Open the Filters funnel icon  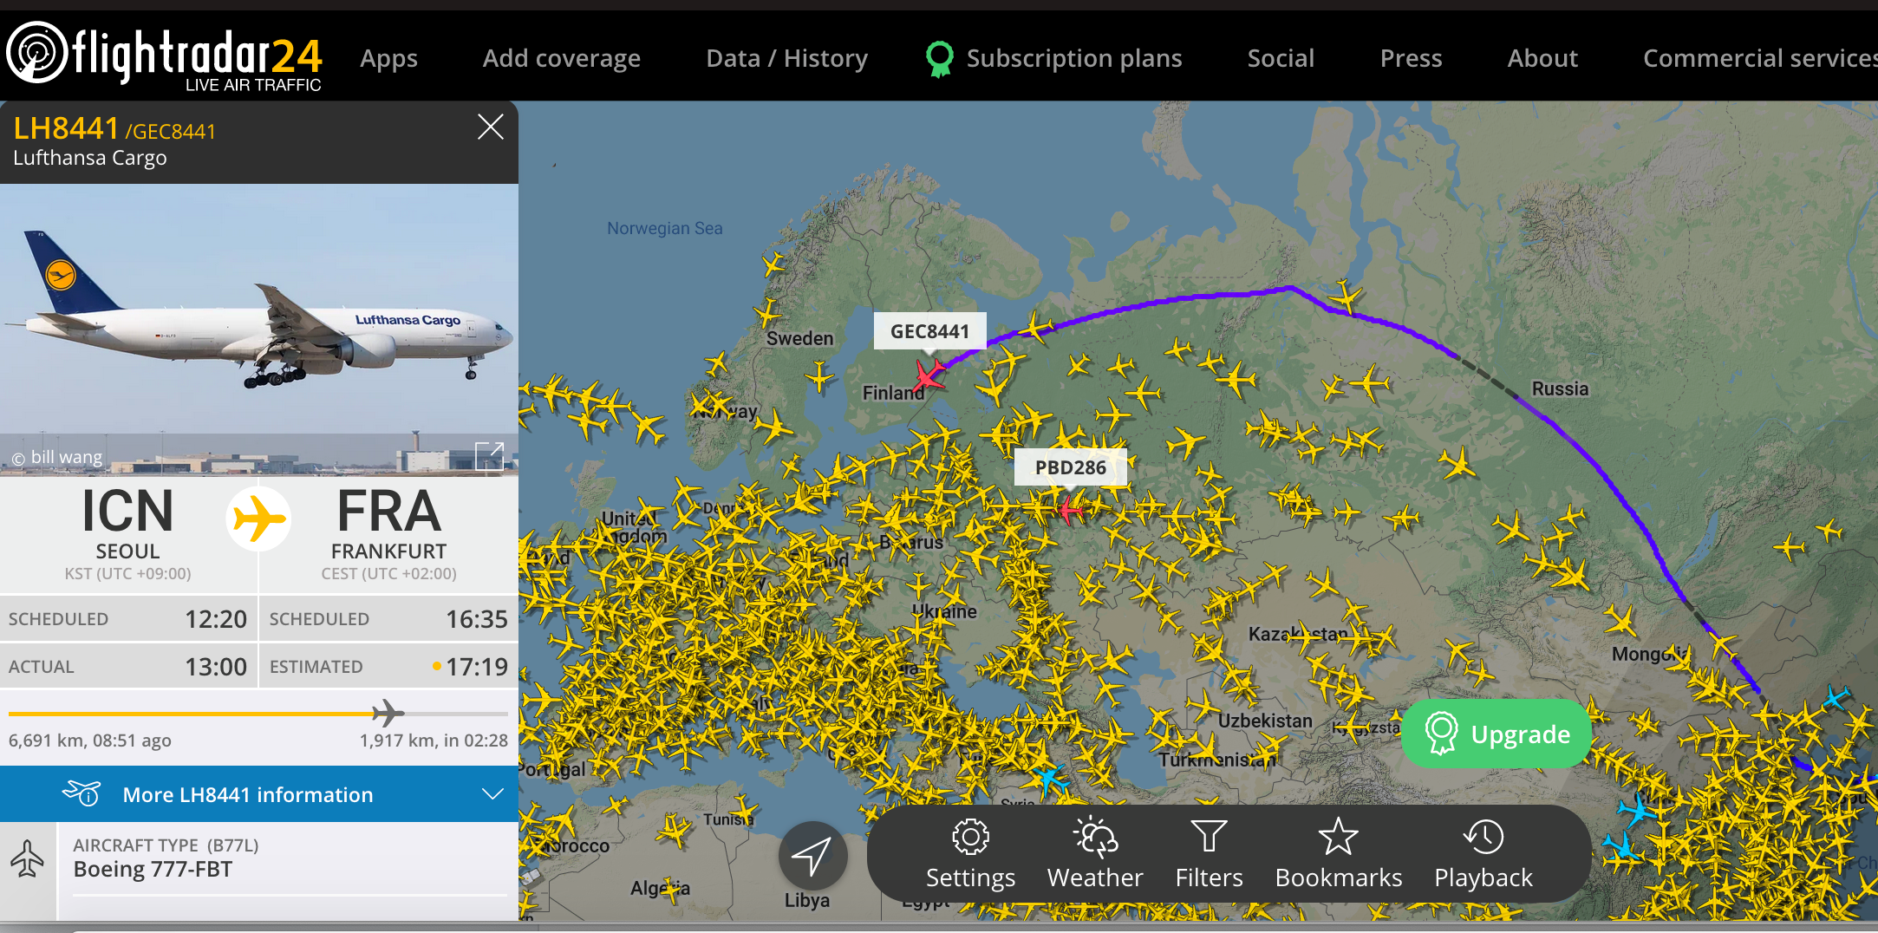coord(1209,838)
